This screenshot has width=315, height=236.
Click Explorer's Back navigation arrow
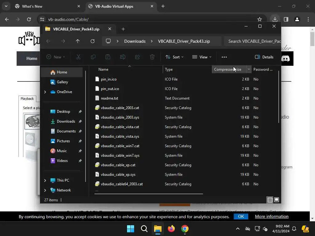[48, 41]
